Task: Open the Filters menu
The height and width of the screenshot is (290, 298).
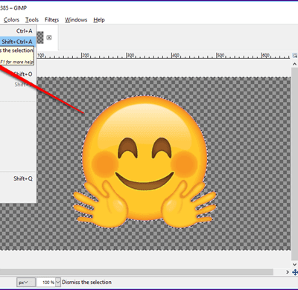Action: [51, 20]
